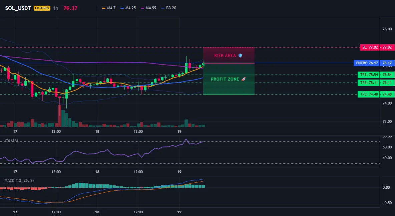The width and height of the screenshot is (395, 216).
Task: Click the SOL_USDT symbol title
Action: [x=18, y=8]
